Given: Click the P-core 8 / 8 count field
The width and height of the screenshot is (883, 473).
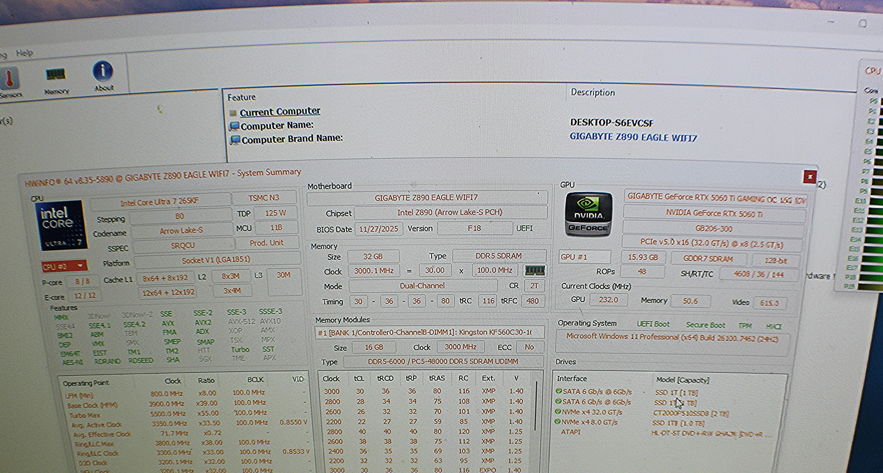Looking at the screenshot, I should coord(82,281).
